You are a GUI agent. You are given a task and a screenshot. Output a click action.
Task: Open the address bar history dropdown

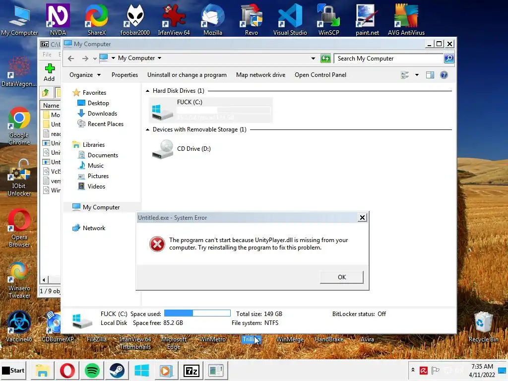click(313, 59)
